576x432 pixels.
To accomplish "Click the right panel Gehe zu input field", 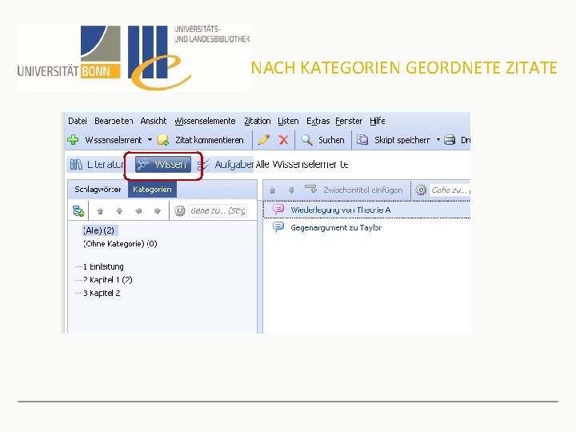I will click(450, 190).
